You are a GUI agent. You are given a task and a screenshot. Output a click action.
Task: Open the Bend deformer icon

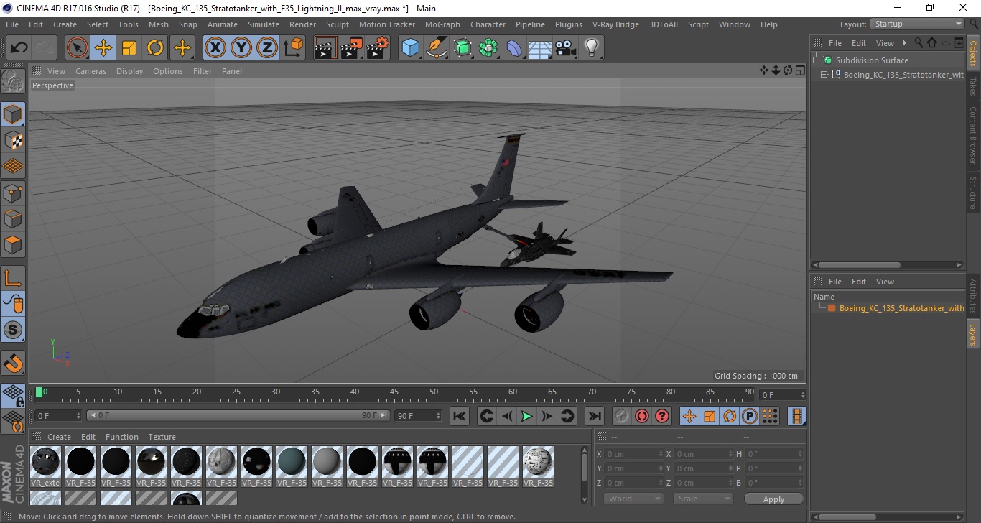(515, 48)
